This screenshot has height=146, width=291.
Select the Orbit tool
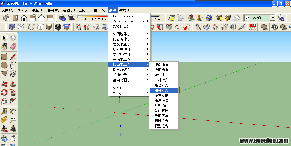point(4,138)
